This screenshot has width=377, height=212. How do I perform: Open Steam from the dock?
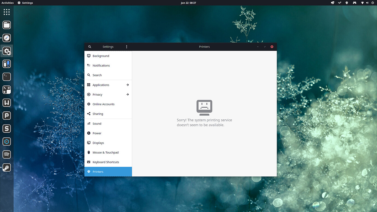pyautogui.click(x=7, y=167)
